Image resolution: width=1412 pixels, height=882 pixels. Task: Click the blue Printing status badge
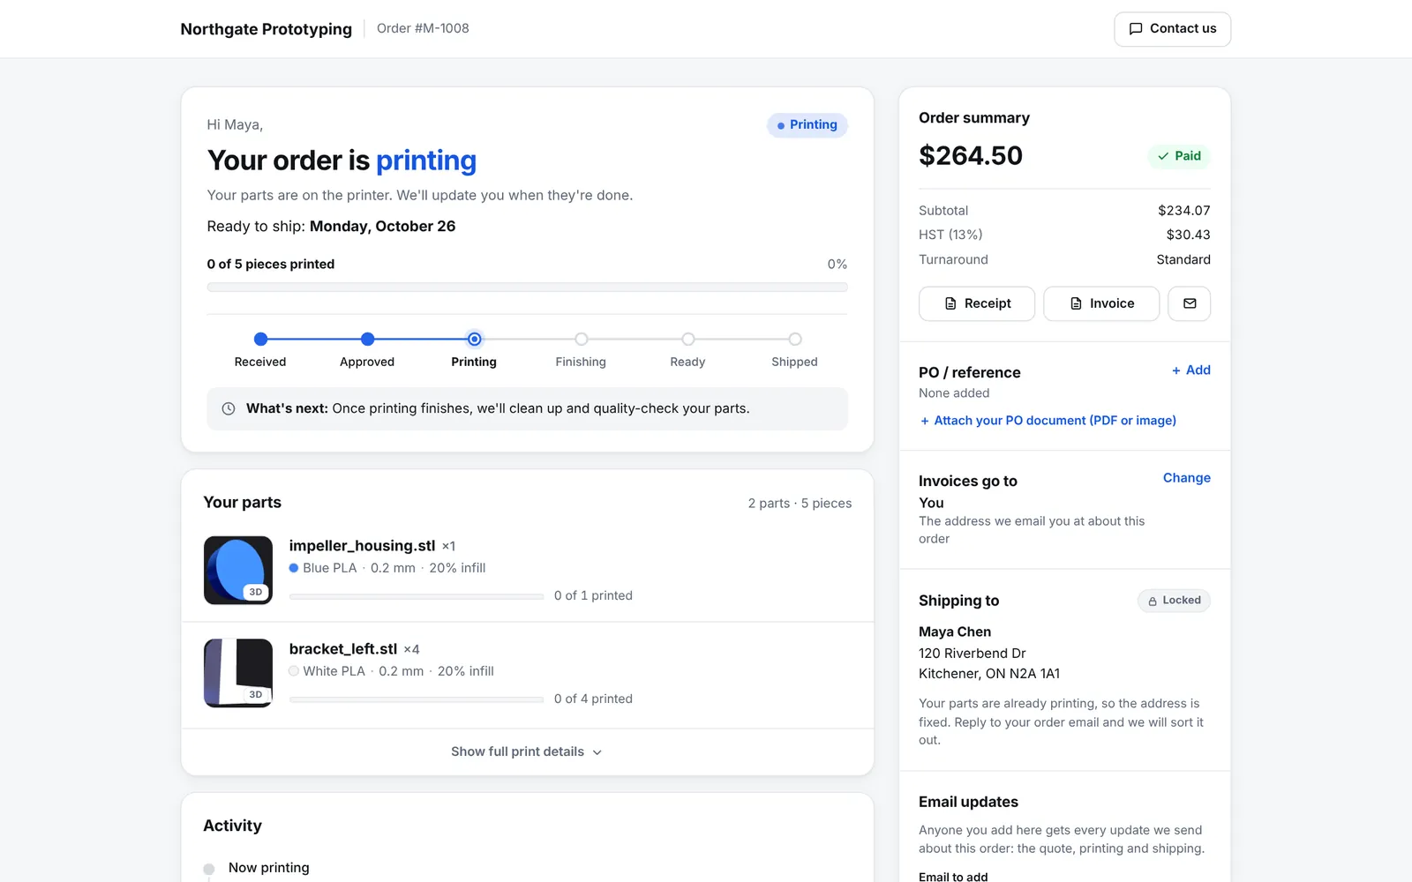click(807, 125)
